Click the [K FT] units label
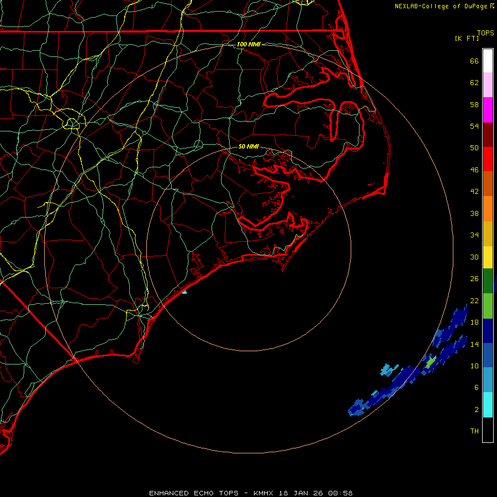497x497 pixels. tap(467, 38)
